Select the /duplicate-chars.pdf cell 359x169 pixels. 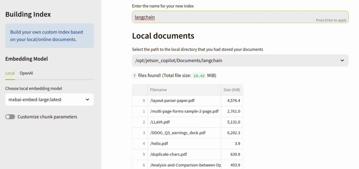[x=184, y=154]
